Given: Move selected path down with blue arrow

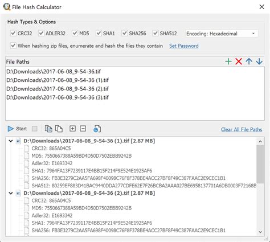Looking at the screenshot, I should [x=259, y=61].
